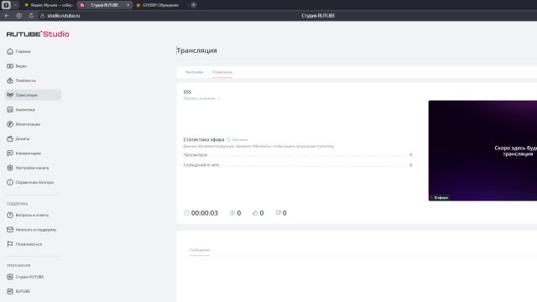Screen dimensions: 537x302
Task: Open the Аналитика chart icon
Action: (x=10, y=110)
